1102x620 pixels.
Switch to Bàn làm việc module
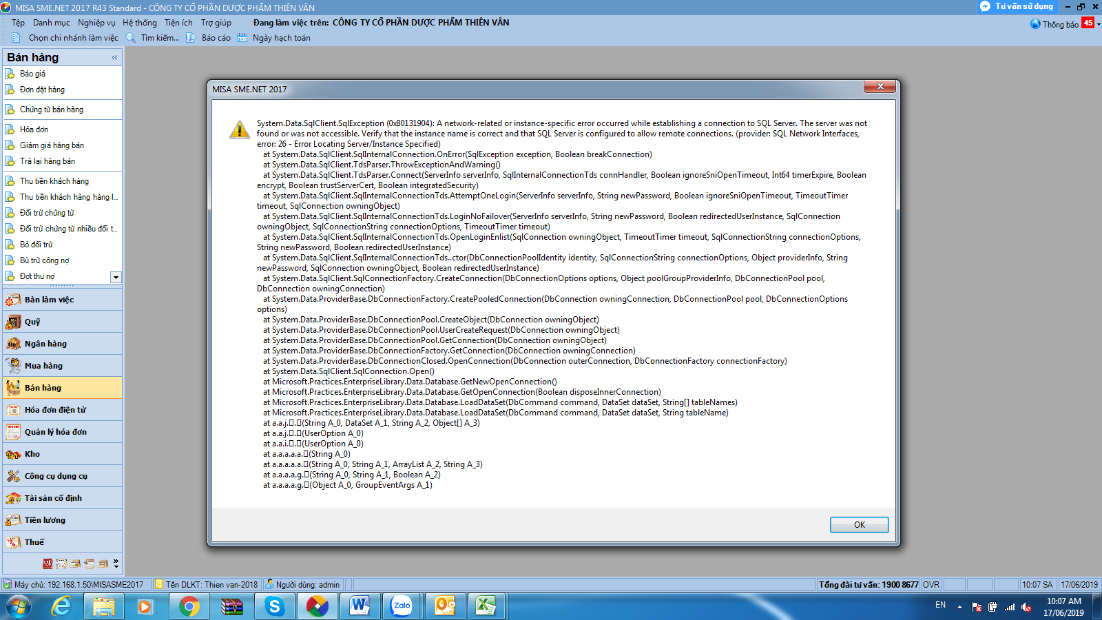[63, 300]
